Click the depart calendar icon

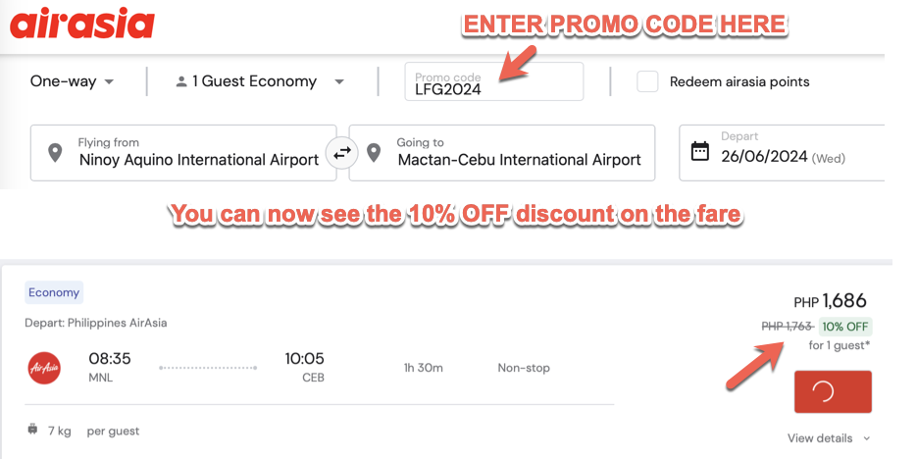pyautogui.click(x=700, y=151)
